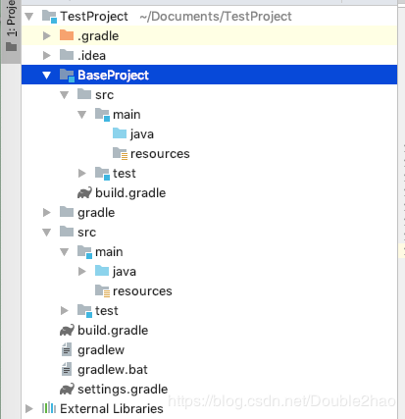
Task: Select resources label under BaseProject main
Action: point(160,154)
